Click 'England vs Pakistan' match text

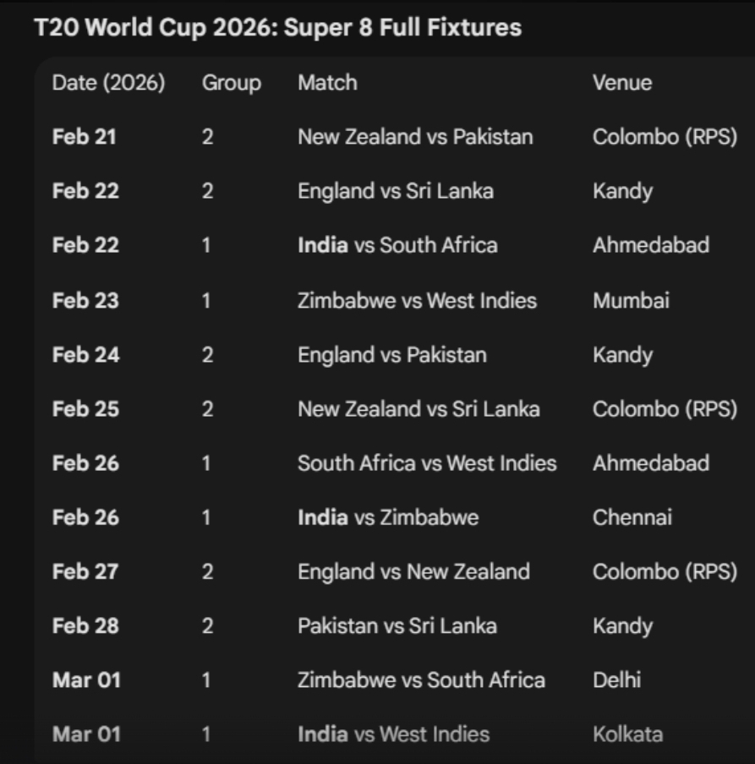(x=391, y=355)
